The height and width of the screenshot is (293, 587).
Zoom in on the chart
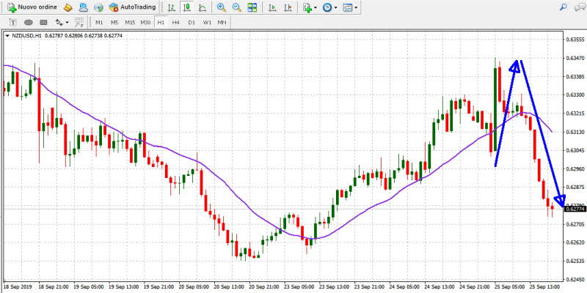coord(222,7)
